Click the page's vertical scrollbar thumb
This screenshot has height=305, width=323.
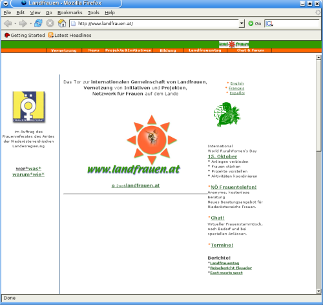point(318,105)
